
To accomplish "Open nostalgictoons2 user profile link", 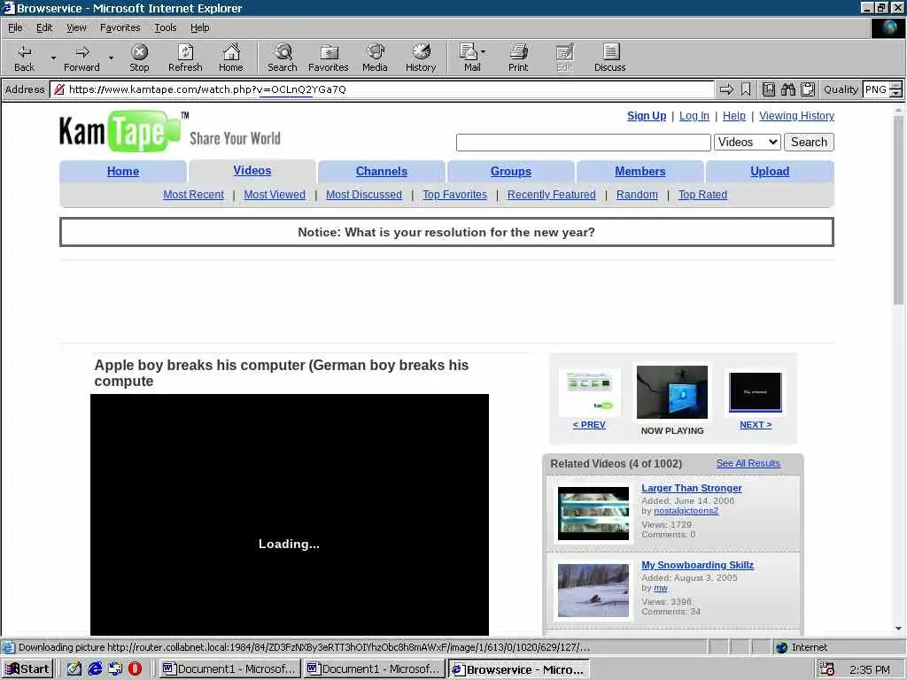I will [x=686, y=511].
